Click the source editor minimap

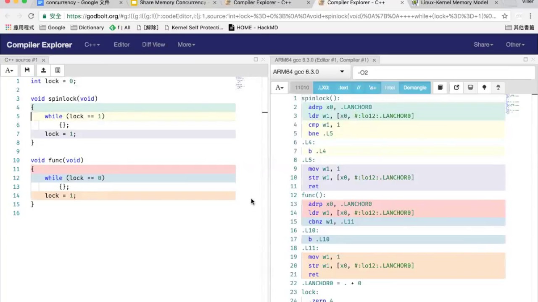click(240, 83)
